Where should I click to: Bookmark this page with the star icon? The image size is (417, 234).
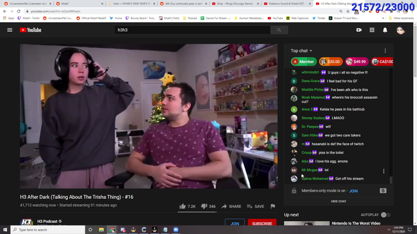click(348, 12)
